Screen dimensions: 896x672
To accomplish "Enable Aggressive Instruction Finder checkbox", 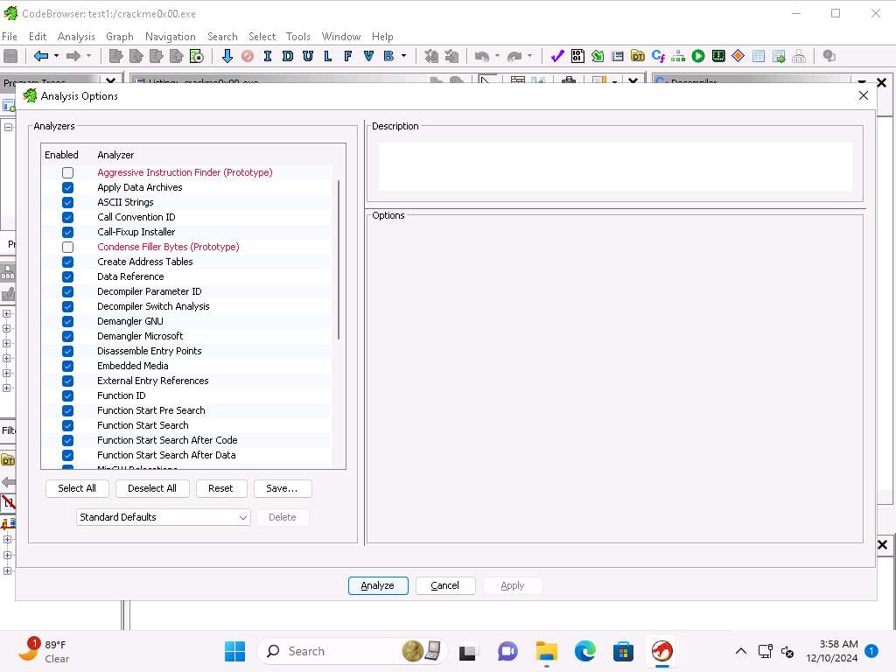I will click(67, 173).
